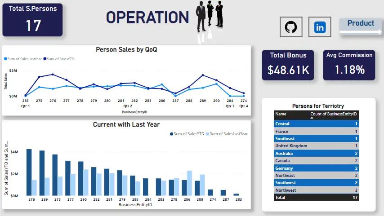Select the Southeast territory row
This screenshot has width=384, height=216.
316,139
